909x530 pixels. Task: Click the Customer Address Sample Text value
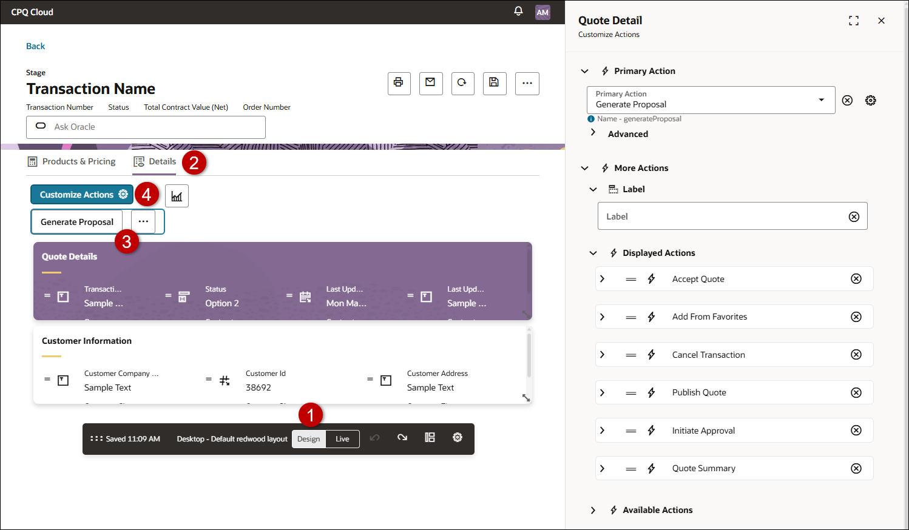[x=430, y=387]
